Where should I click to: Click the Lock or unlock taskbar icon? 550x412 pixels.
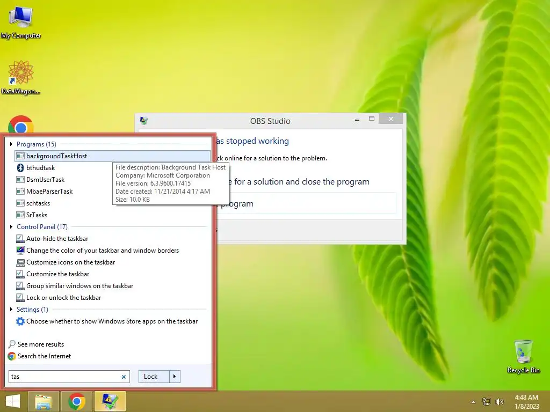coord(20,298)
